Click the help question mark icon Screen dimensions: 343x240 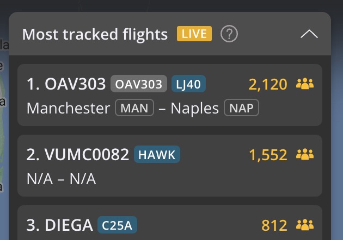[229, 34]
